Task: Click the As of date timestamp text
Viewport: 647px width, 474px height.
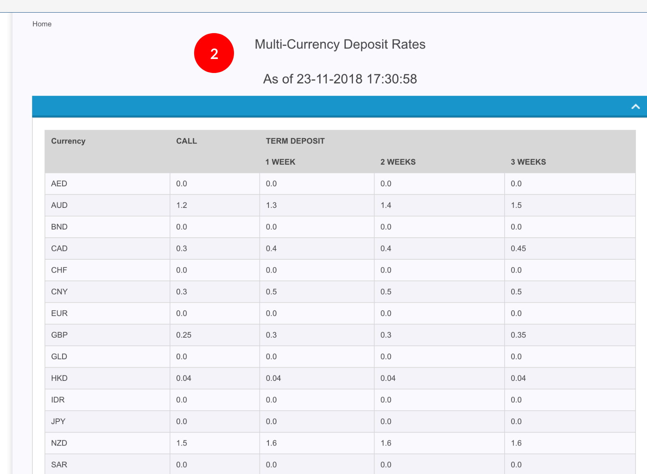Action: point(340,79)
